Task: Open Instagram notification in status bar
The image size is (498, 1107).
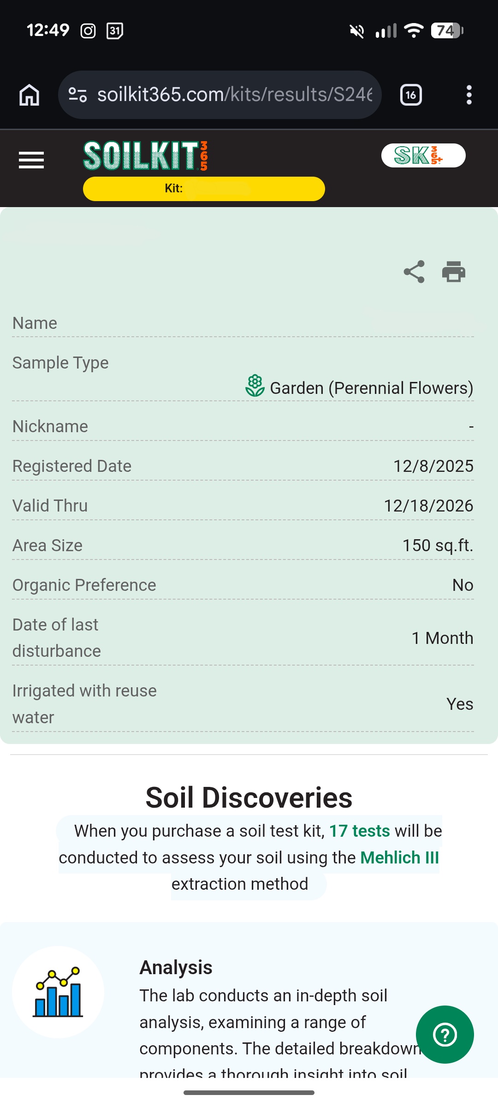Action: point(88,31)
